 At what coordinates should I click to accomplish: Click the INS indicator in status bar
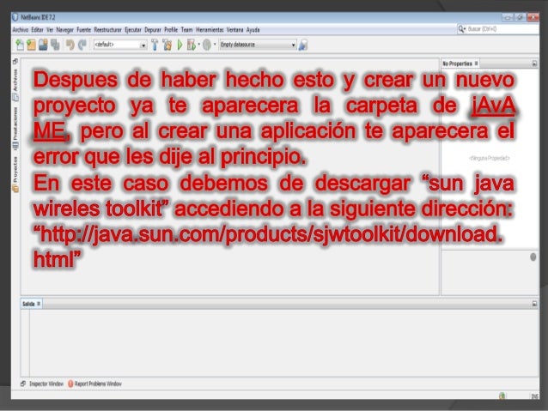(535, 396)
